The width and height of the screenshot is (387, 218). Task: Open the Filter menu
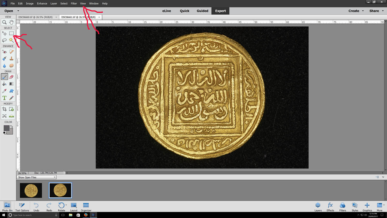click(x=74, y=4)
